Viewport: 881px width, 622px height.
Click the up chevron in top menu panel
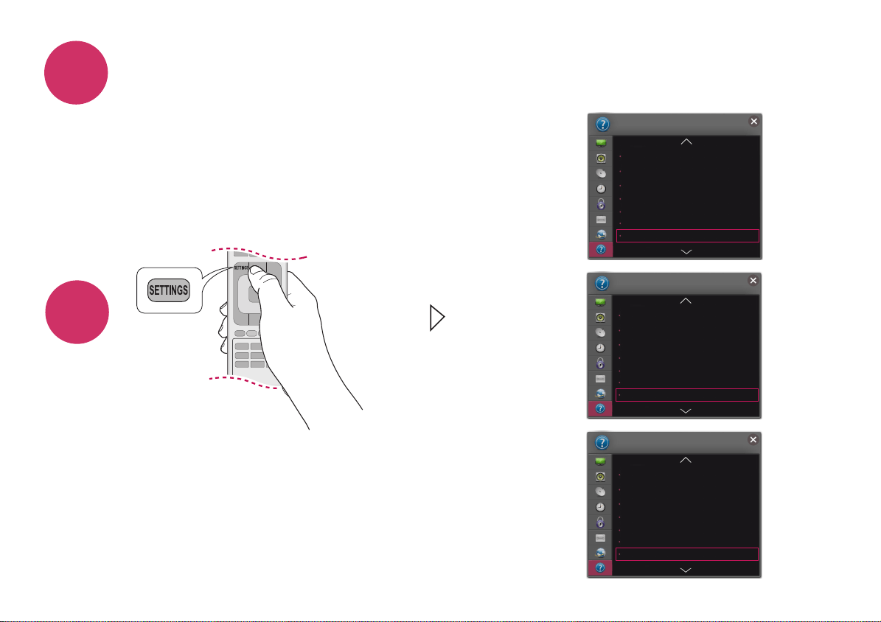pos(686,141)
